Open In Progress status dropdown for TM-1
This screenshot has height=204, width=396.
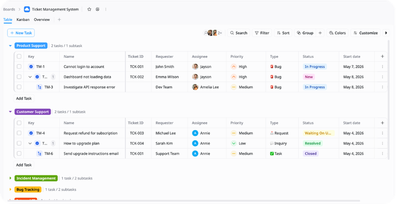(315, 67)
